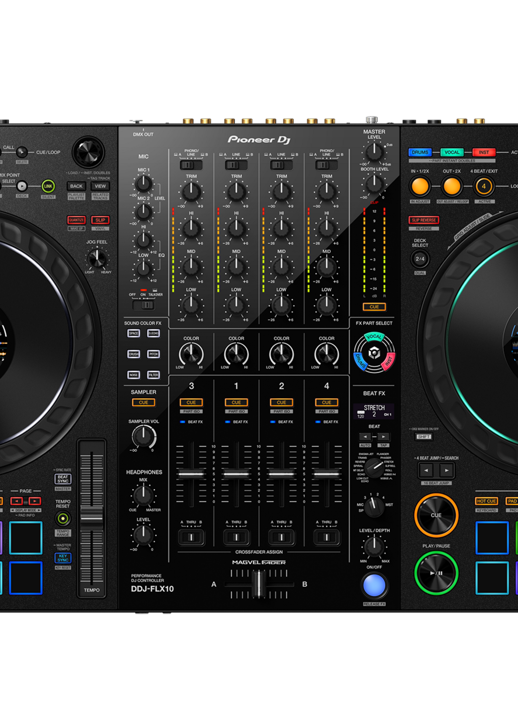Choose the HOT CUE pad mode
This screenshot has width=518, height=725.
coord(486,501)
